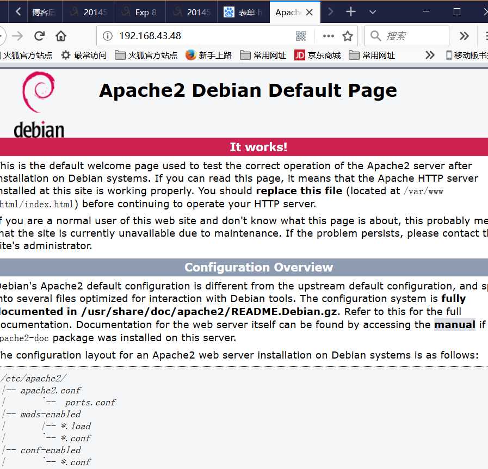Click the Apache2 Debian Default Page heading
488x469 pixels.
click(248, 90)
